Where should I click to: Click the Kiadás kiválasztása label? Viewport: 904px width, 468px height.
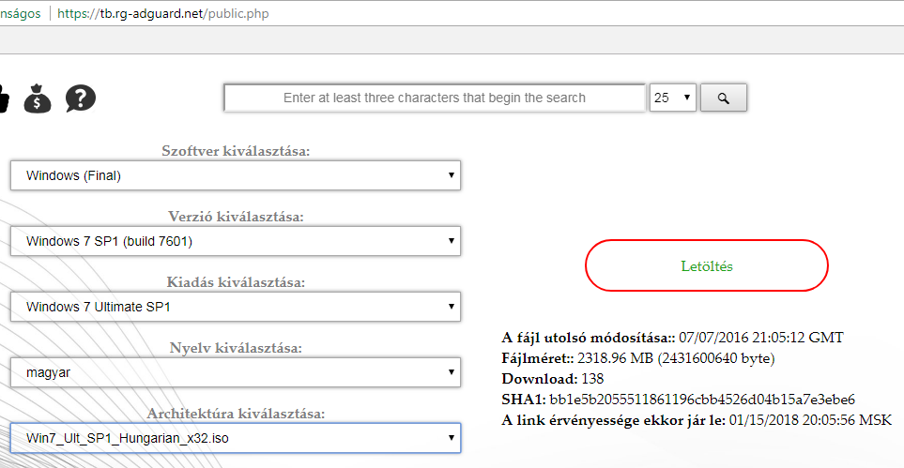(236, 282)
